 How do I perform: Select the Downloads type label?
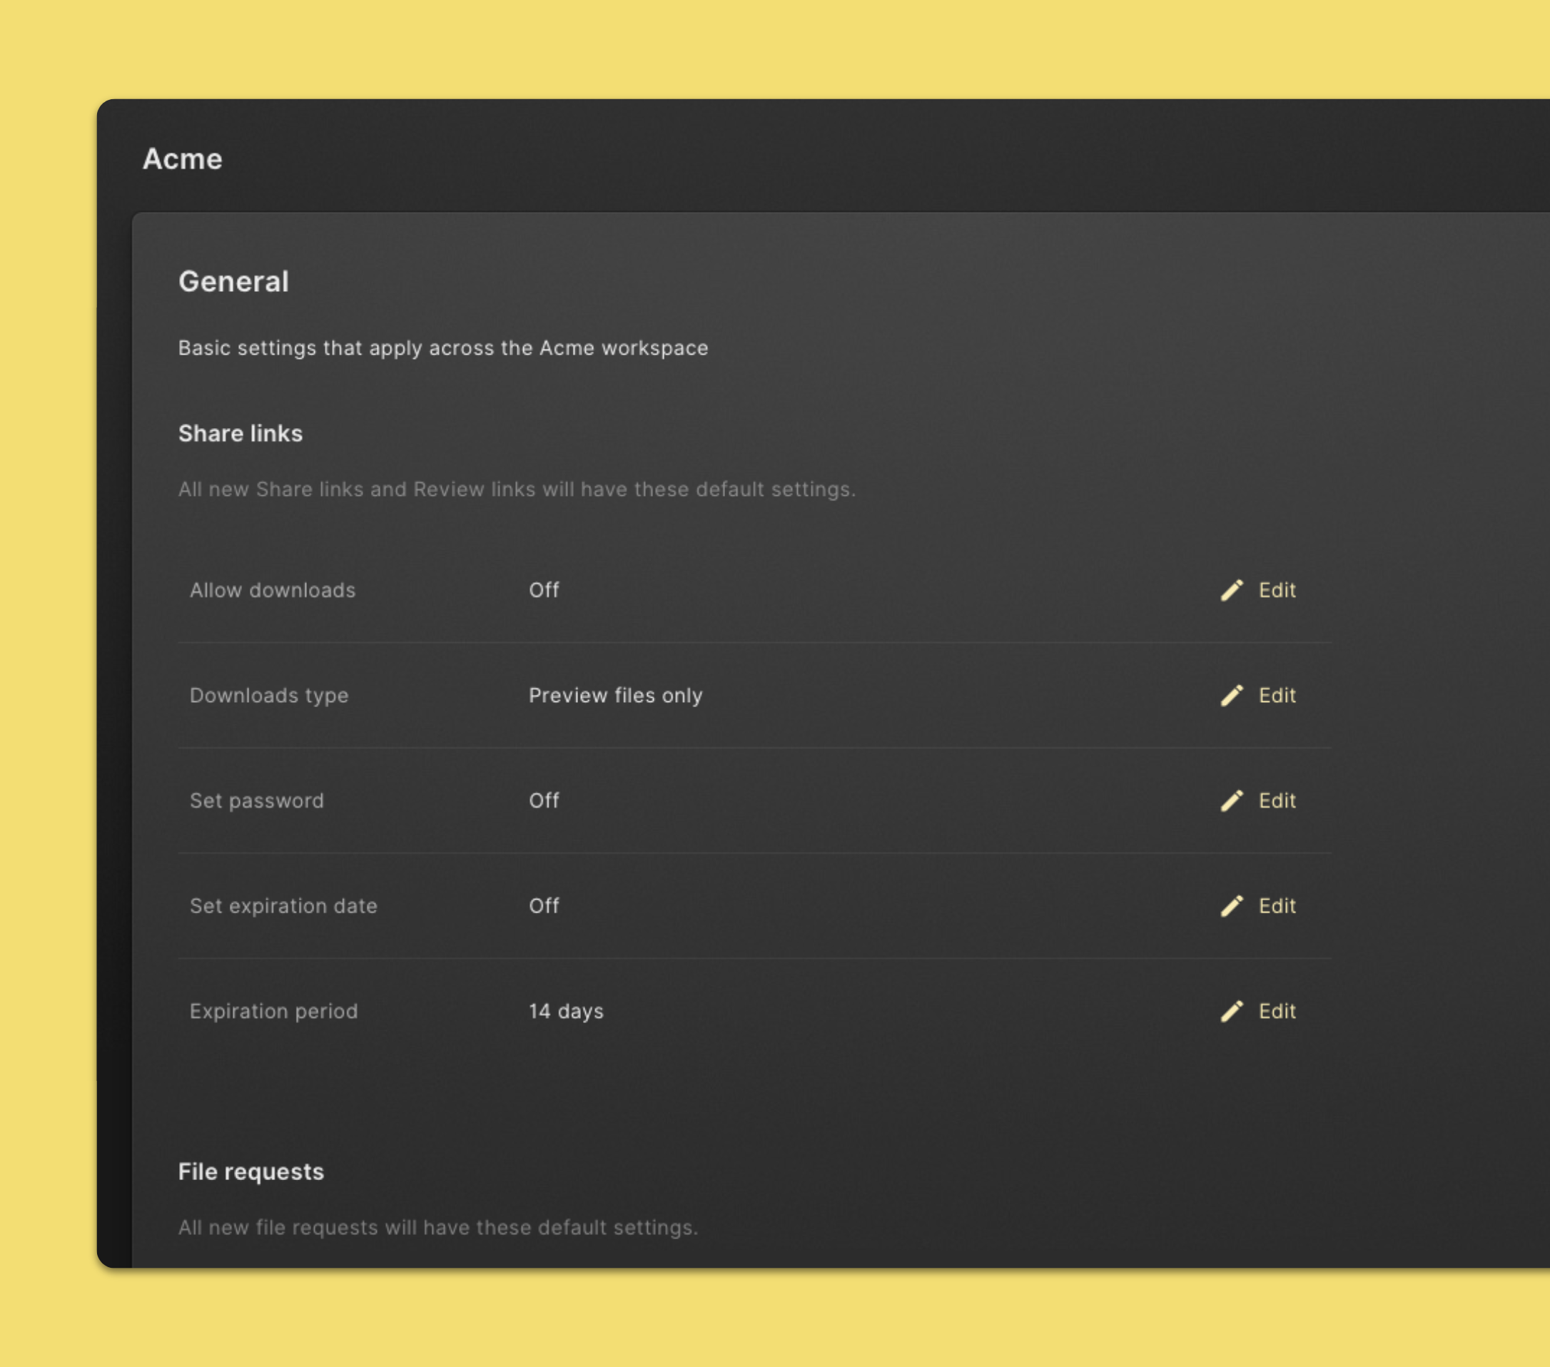(x=269, y=695)
